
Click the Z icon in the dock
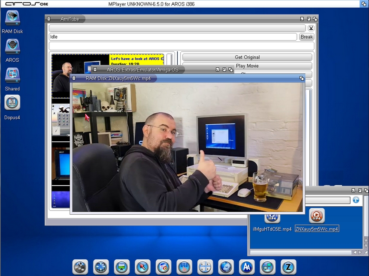288,267
